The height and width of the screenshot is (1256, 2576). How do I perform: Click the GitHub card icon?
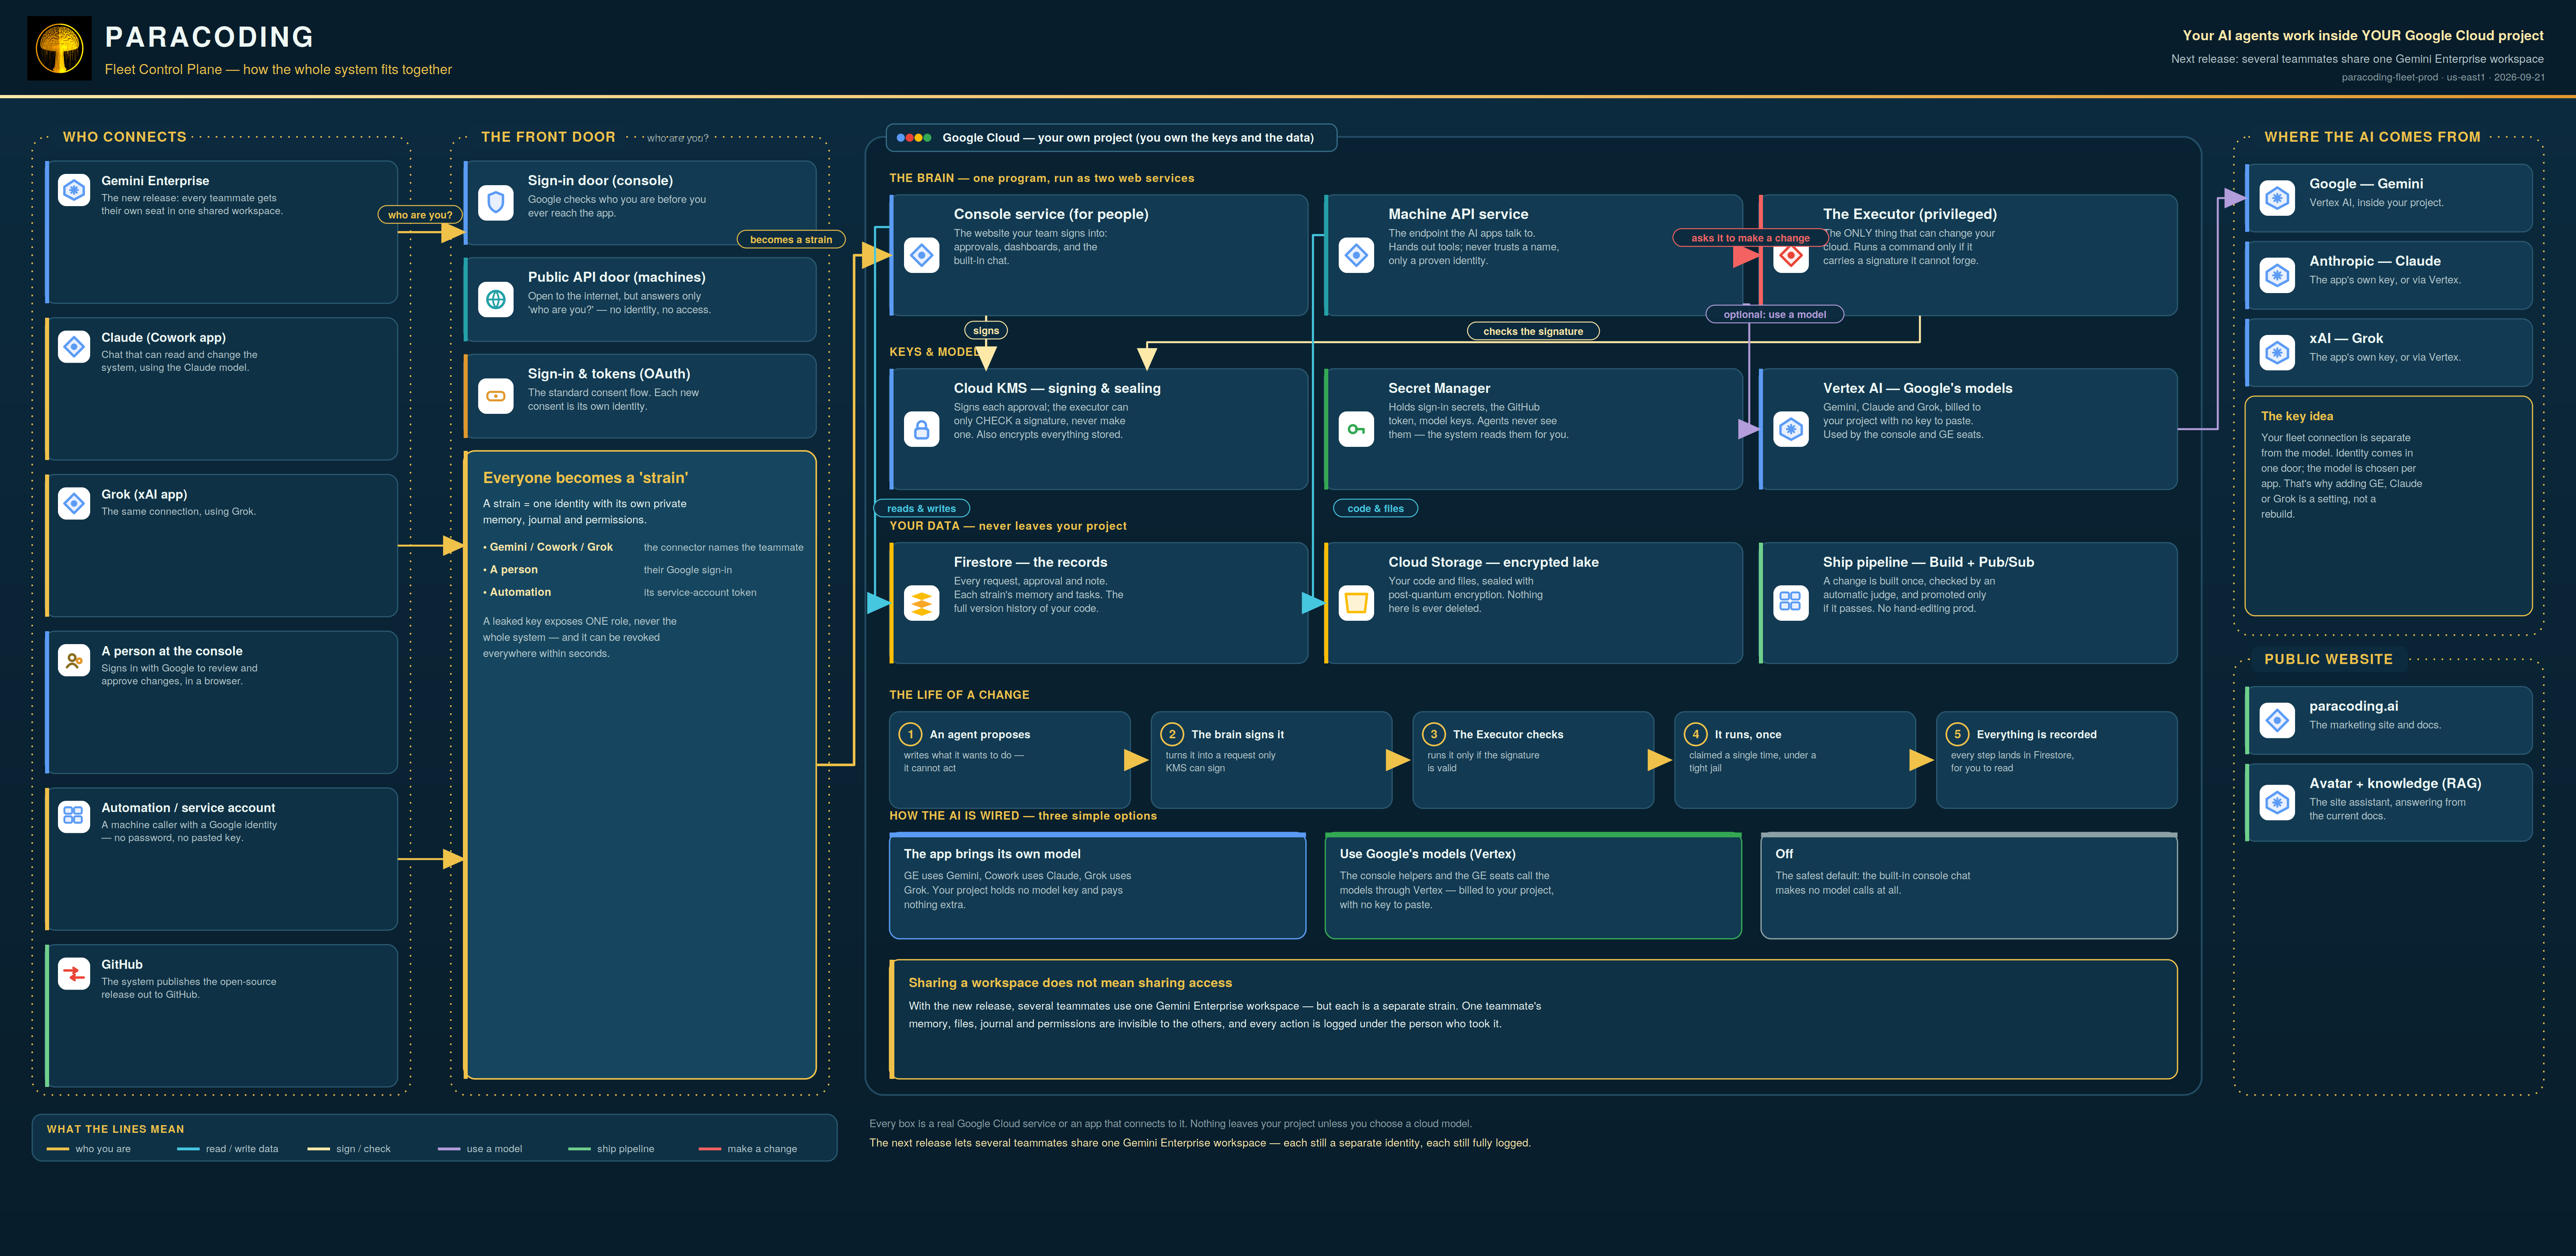74,973
